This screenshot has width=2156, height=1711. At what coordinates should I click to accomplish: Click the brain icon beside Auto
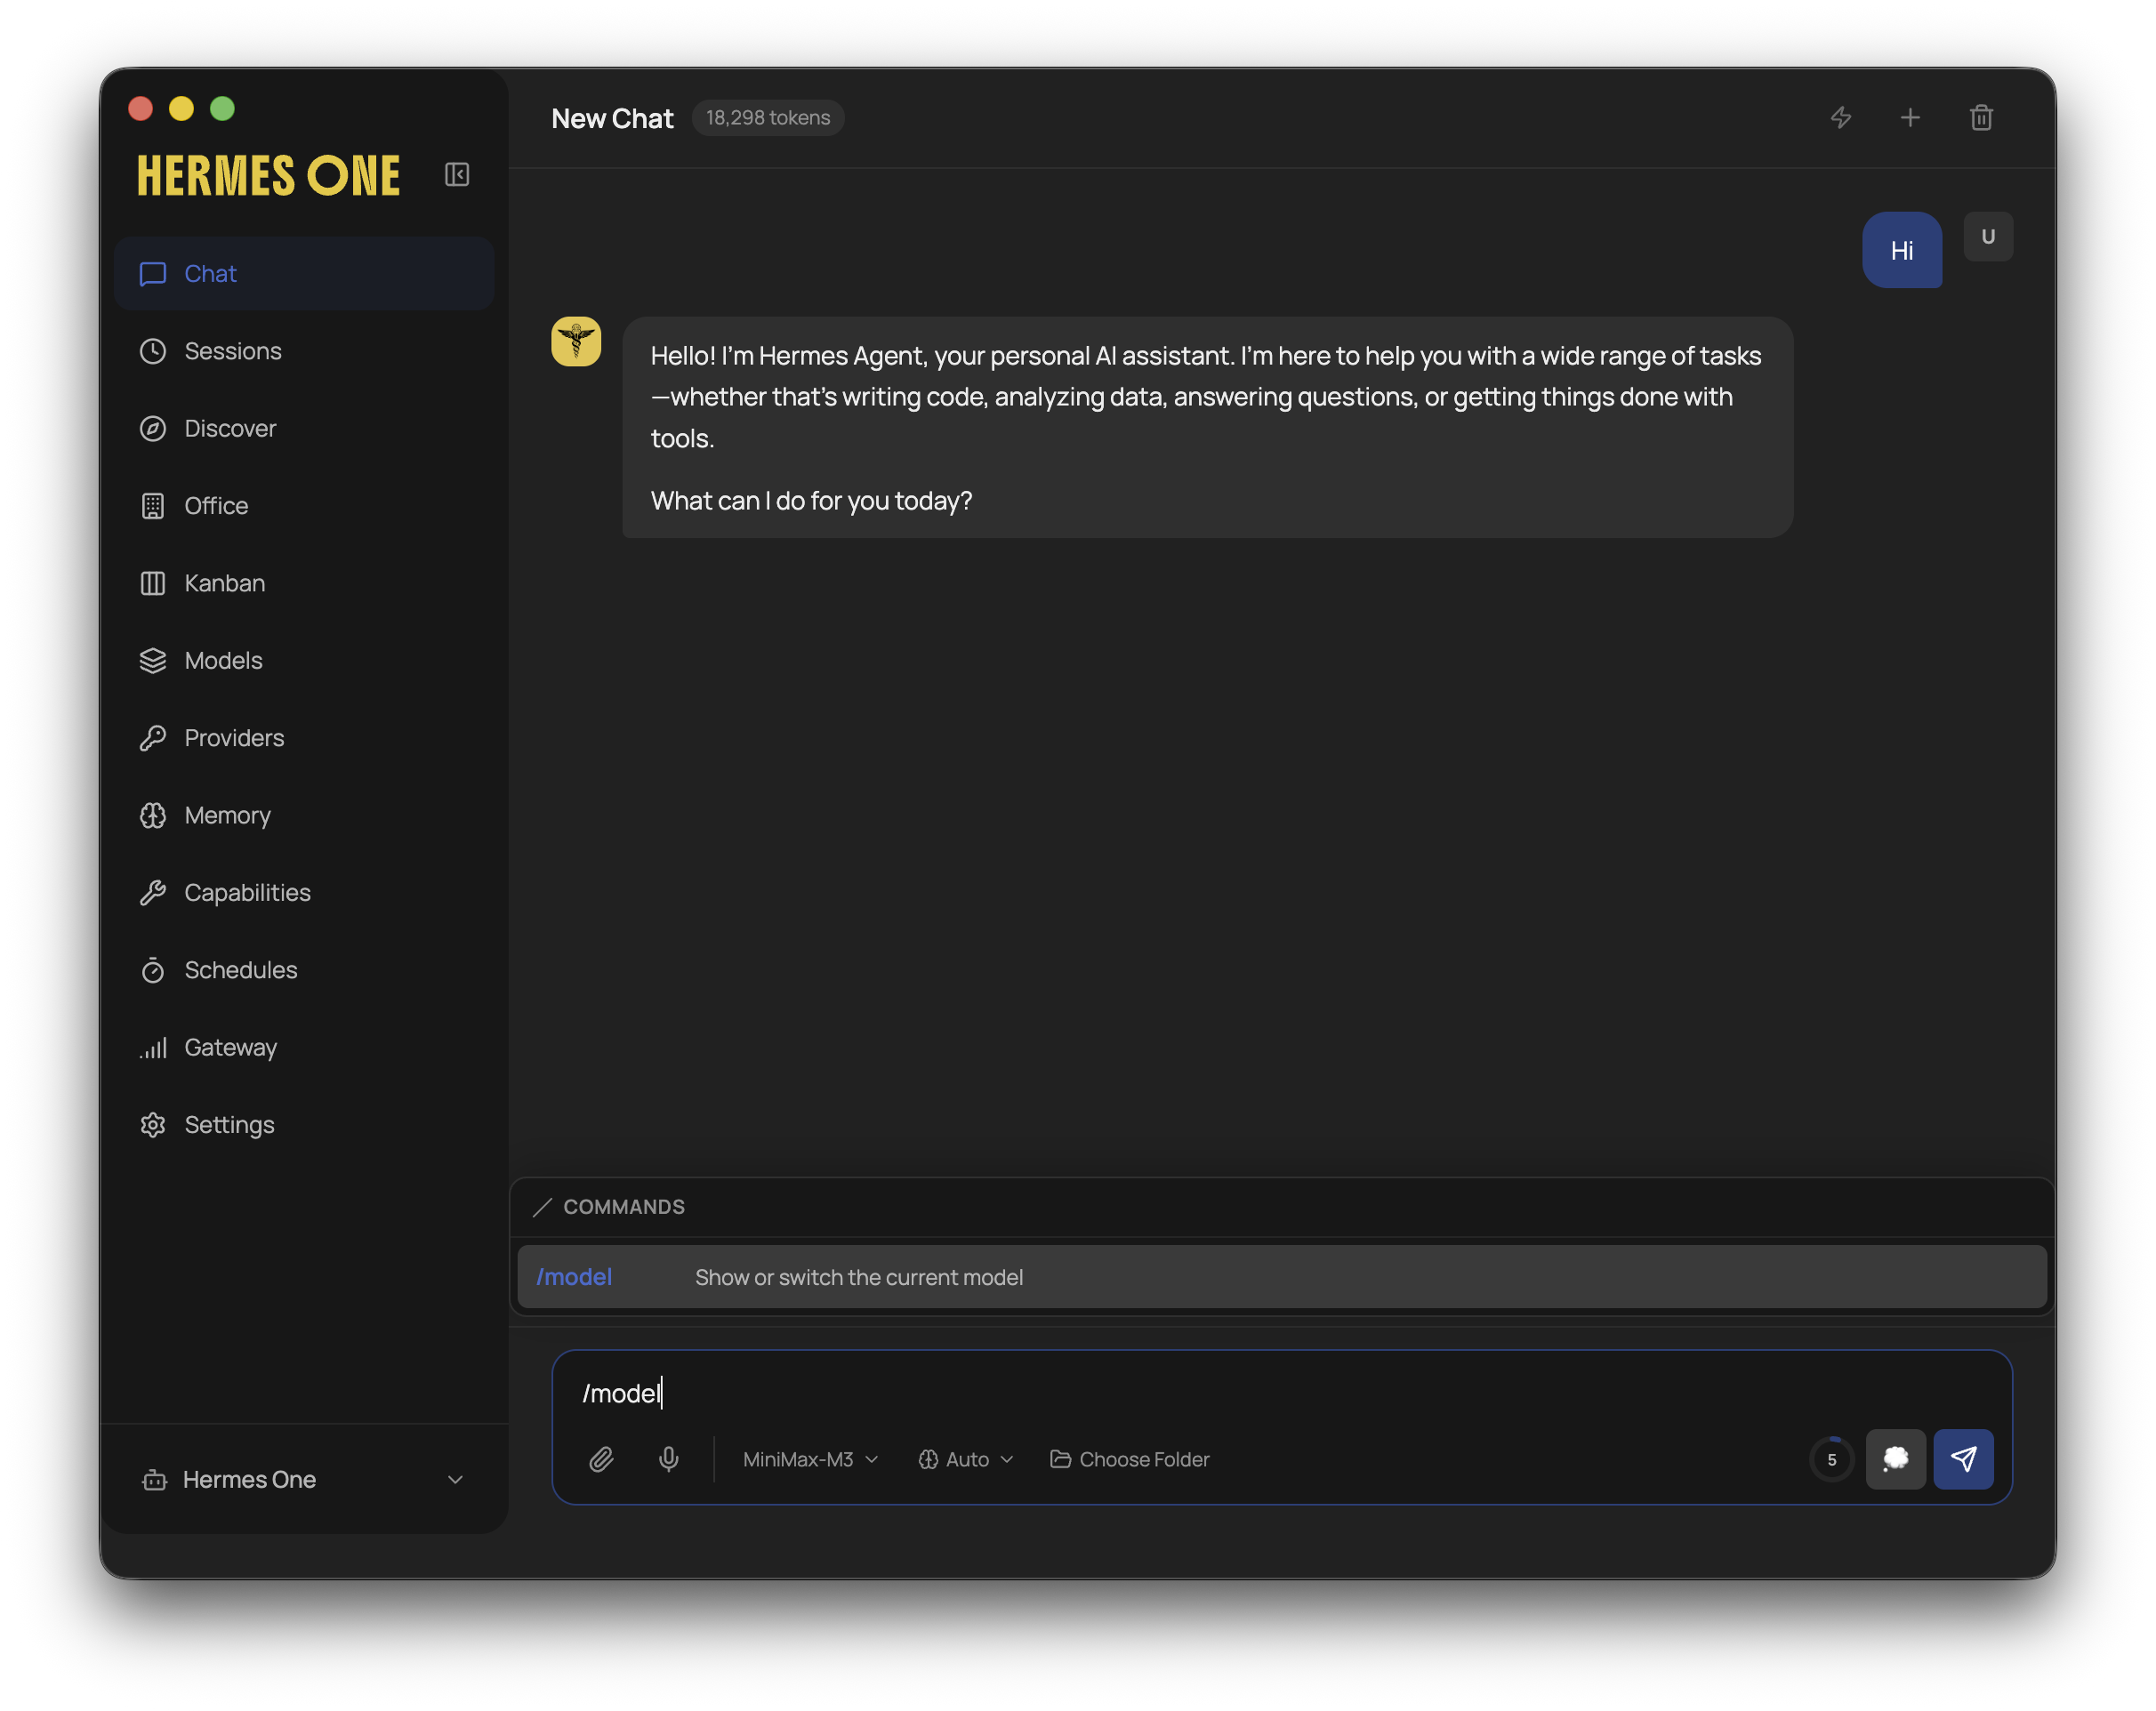pyautogui.click(x=928, y=1459)
